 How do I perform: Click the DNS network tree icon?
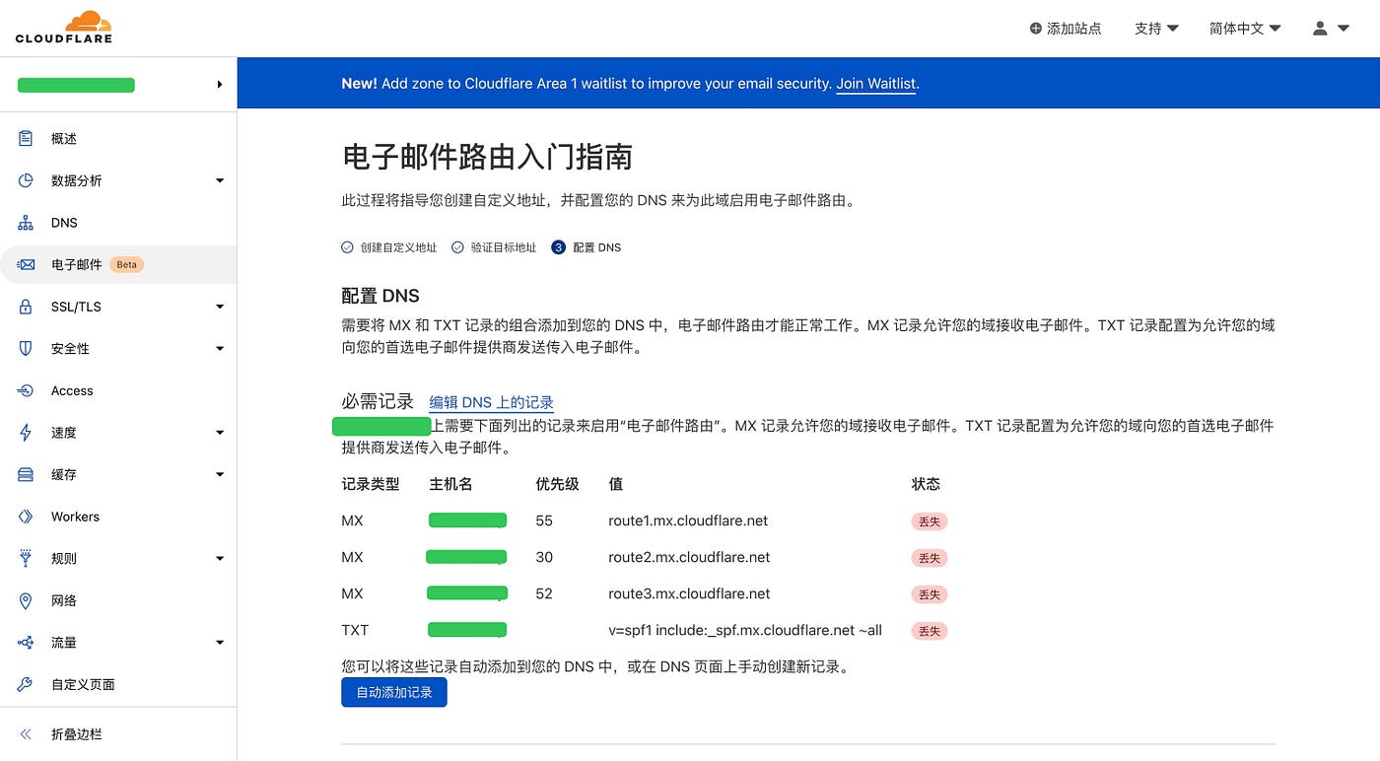click(26, 223)
